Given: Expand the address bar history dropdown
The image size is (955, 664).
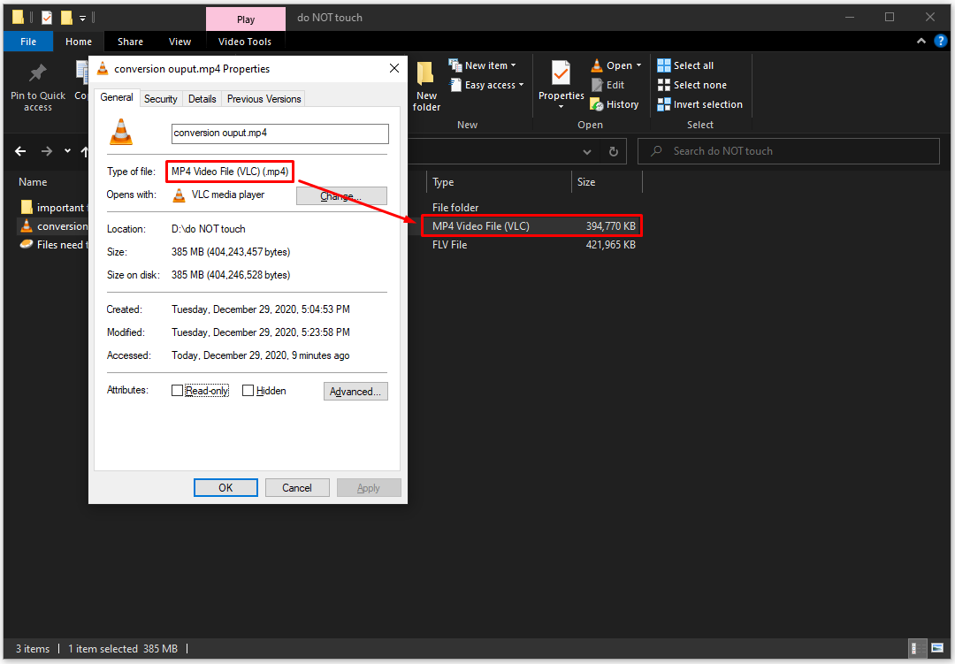Looking at the screenshot, I should pyautogui.click(x=587, y=151).
